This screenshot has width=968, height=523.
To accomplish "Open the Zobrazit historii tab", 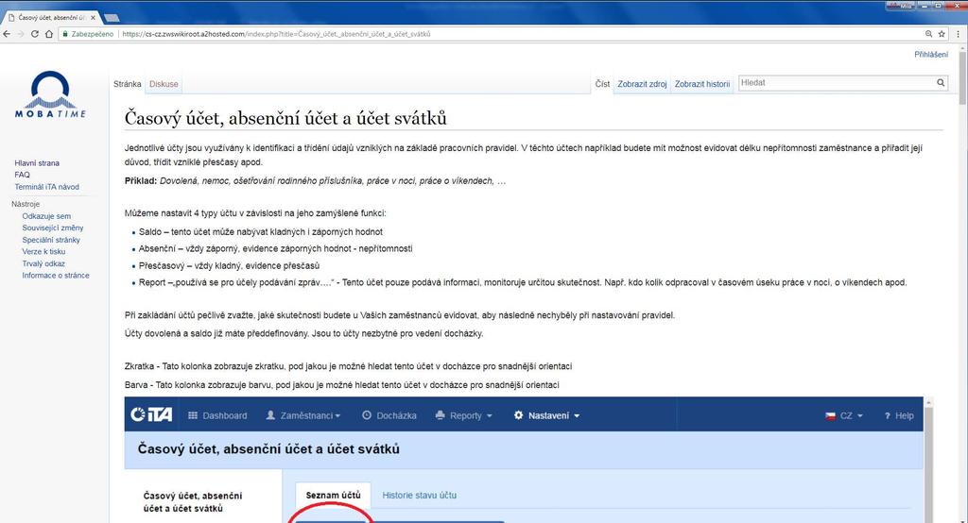I will [x=702, y=84].
